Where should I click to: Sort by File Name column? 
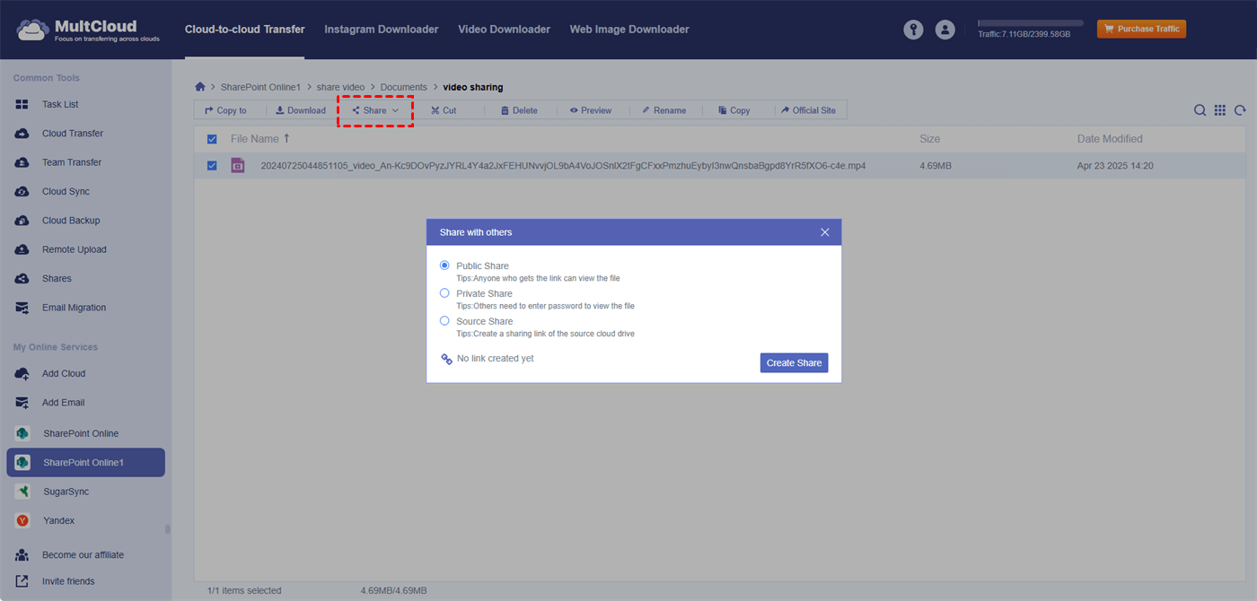[x=260, y=139]
